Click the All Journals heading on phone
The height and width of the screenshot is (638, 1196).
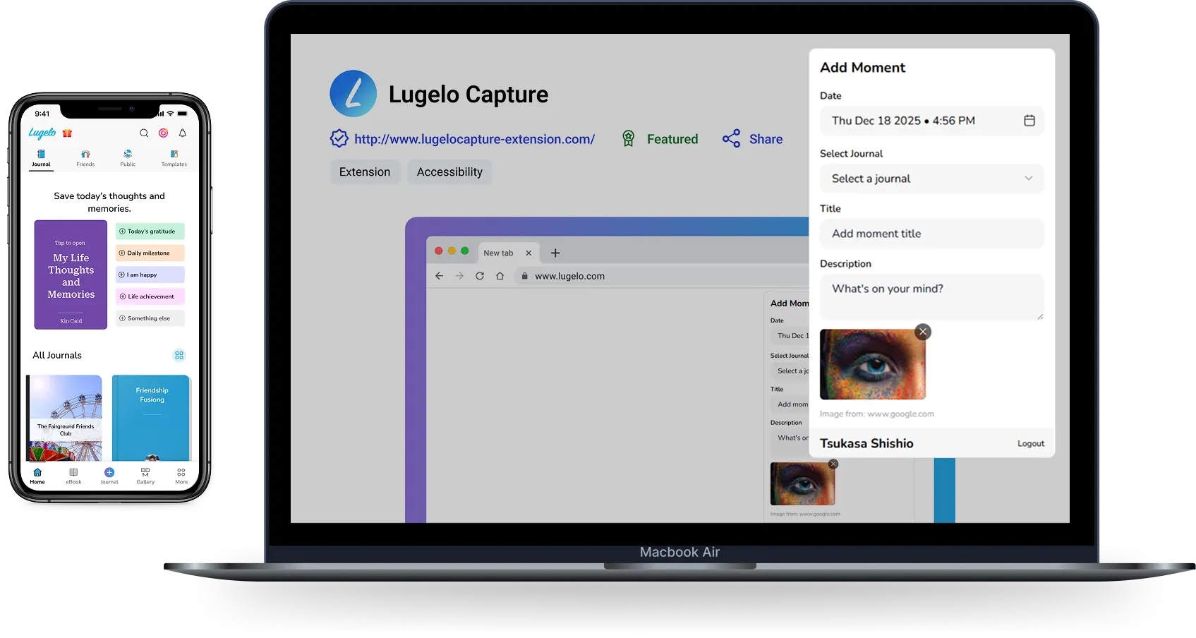pos(57,356)
